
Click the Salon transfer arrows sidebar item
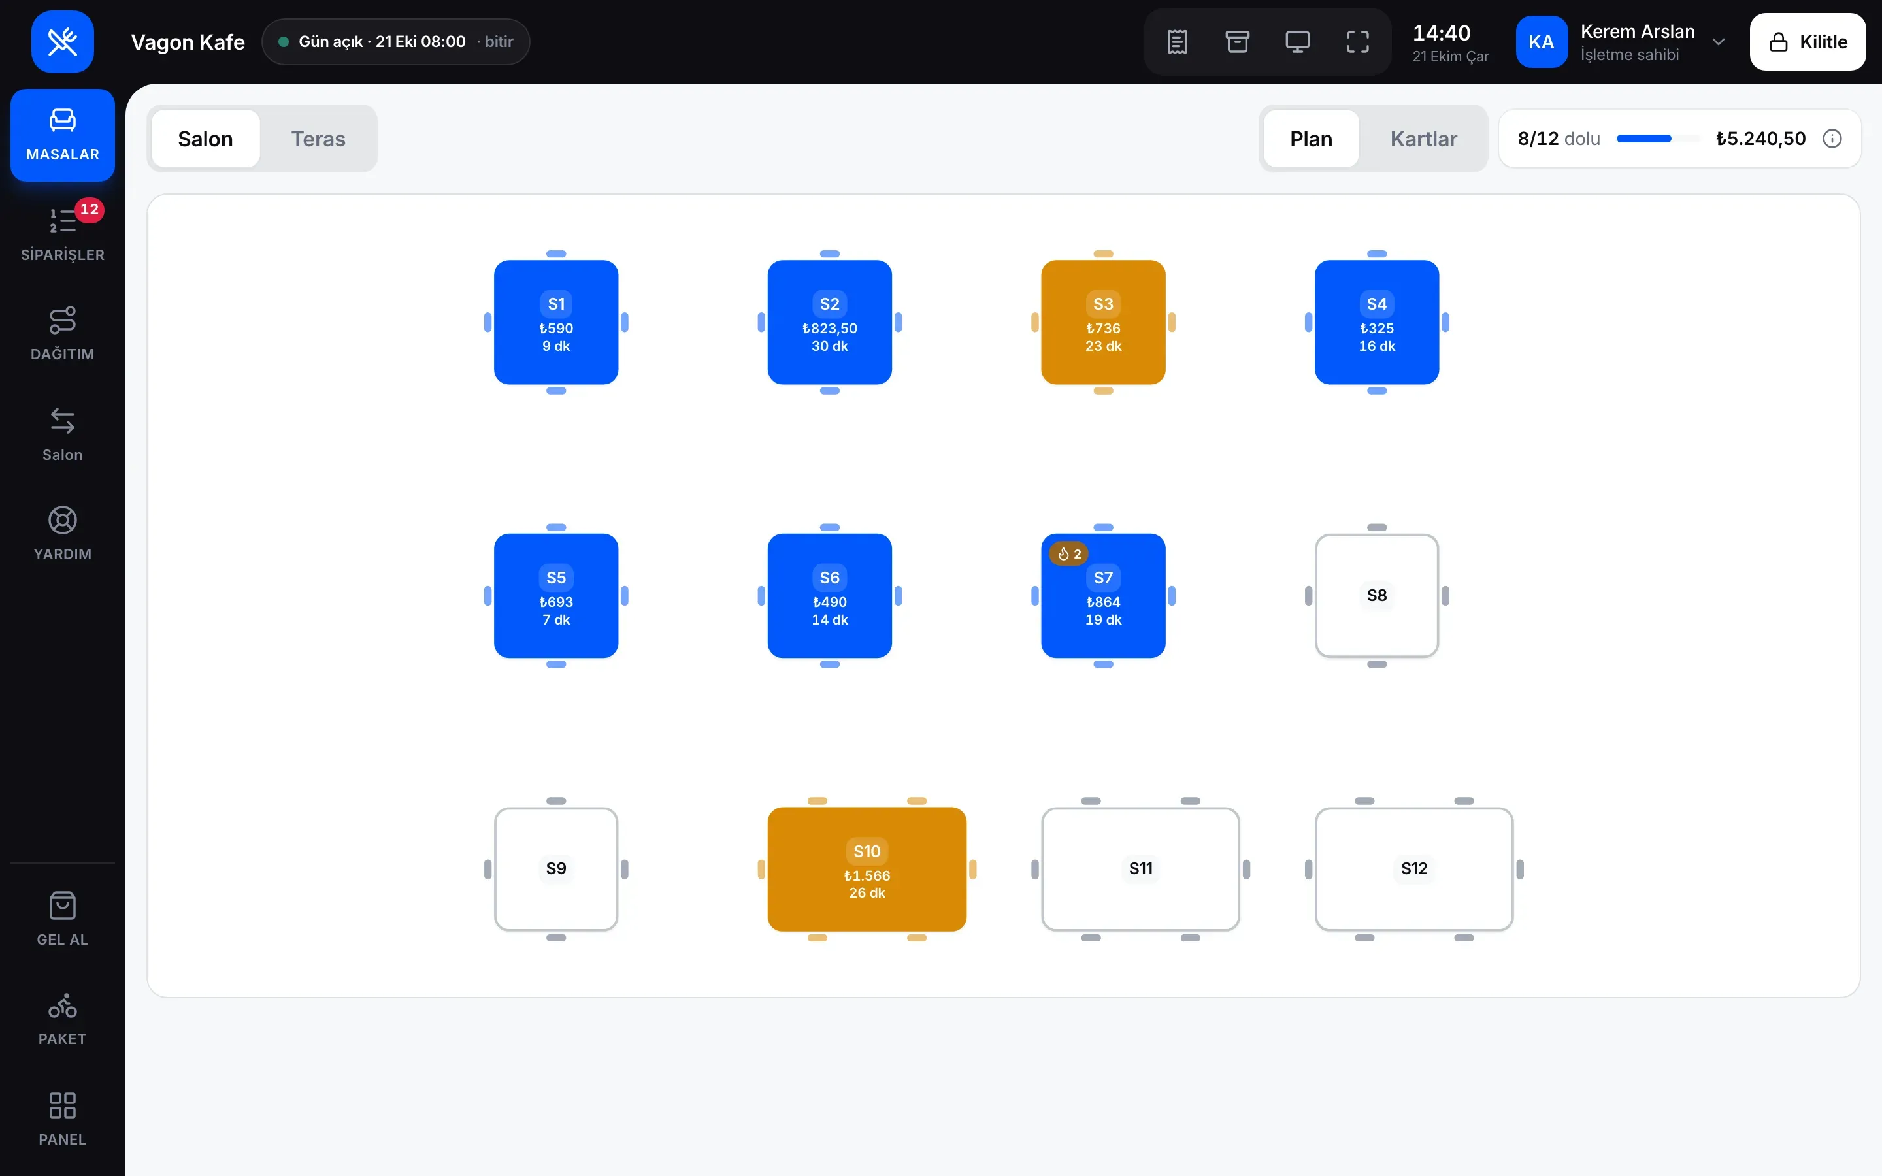pos(62,434)
